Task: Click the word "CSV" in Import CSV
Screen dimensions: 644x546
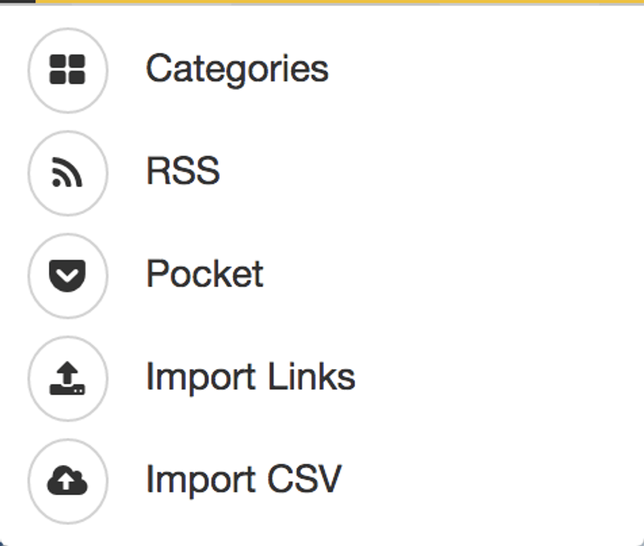Action: 304,478
